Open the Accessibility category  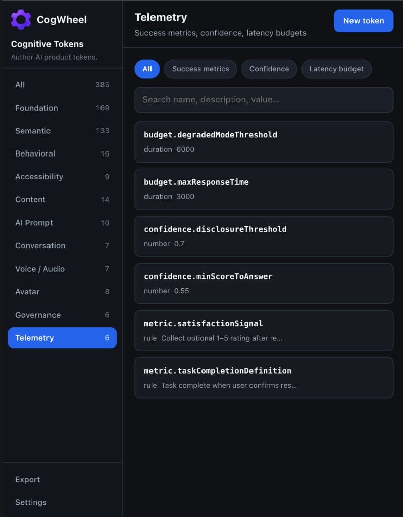click(62, 177)
